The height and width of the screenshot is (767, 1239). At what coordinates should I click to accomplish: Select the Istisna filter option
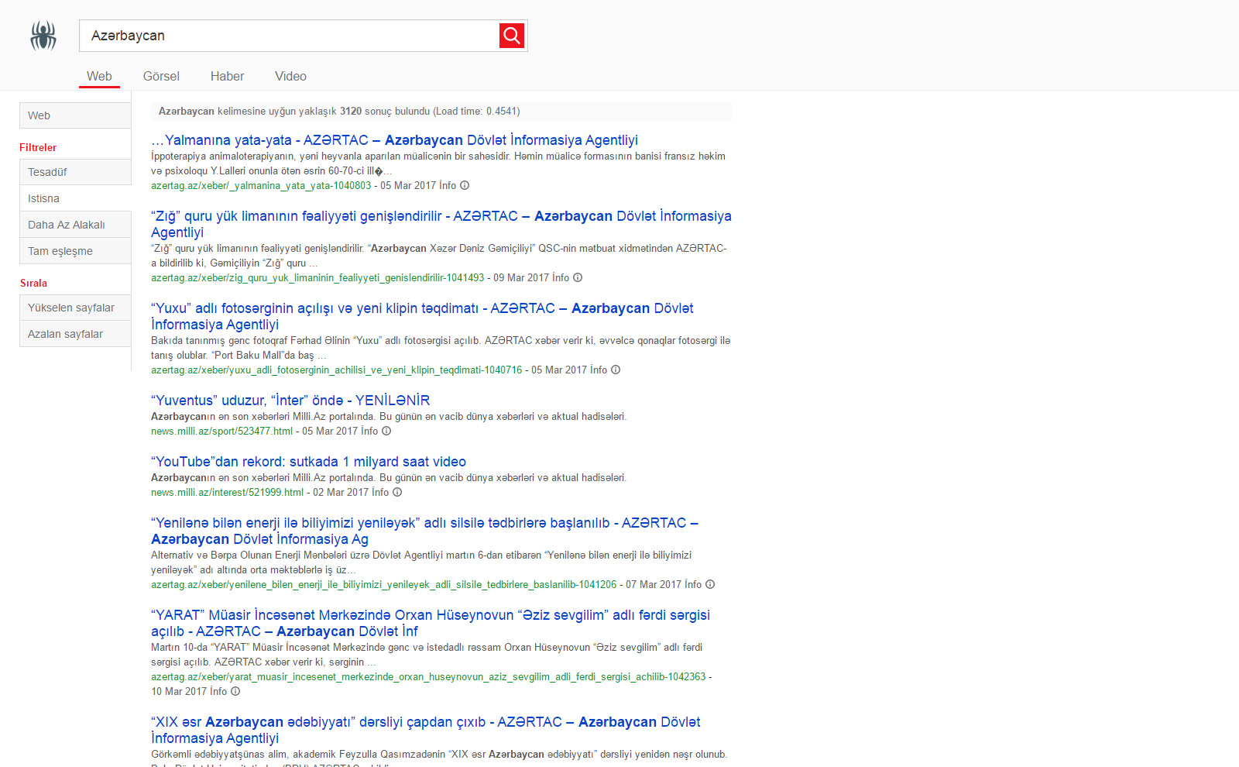tap(75, 198)
